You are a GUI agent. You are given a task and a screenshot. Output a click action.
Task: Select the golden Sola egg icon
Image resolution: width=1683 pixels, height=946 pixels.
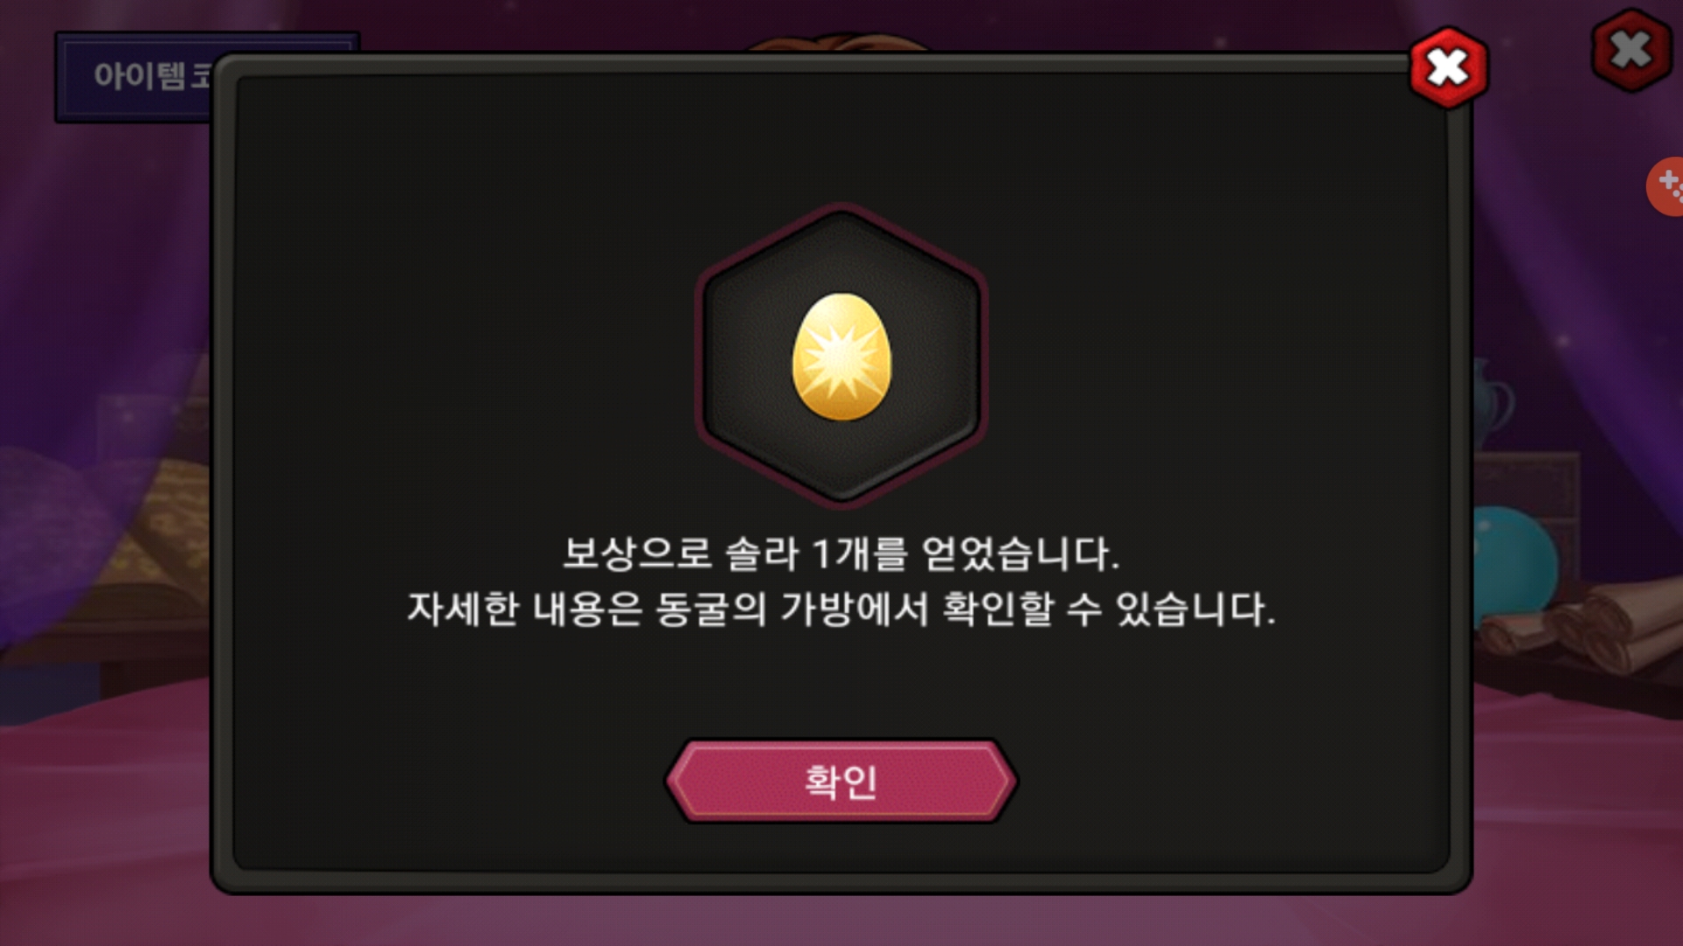click(841, 357)
